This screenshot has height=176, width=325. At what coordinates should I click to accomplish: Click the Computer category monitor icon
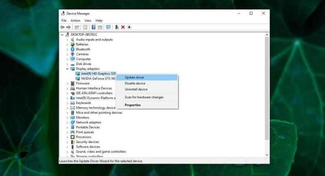73,59
